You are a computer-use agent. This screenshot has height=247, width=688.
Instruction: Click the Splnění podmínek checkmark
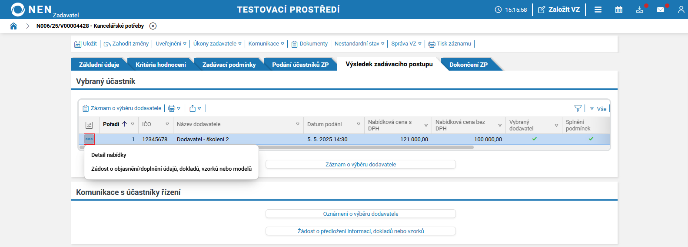pos(591,139)
